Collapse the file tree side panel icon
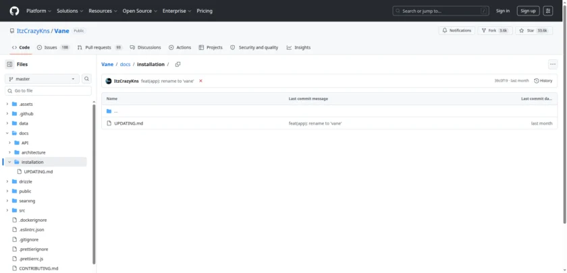The width and height of the screenshot is (567, 273). [9, 64]
